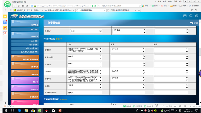Open 企业信息 in the left sidebar
The width and height of the screenshot is (201, 113).
25,41
